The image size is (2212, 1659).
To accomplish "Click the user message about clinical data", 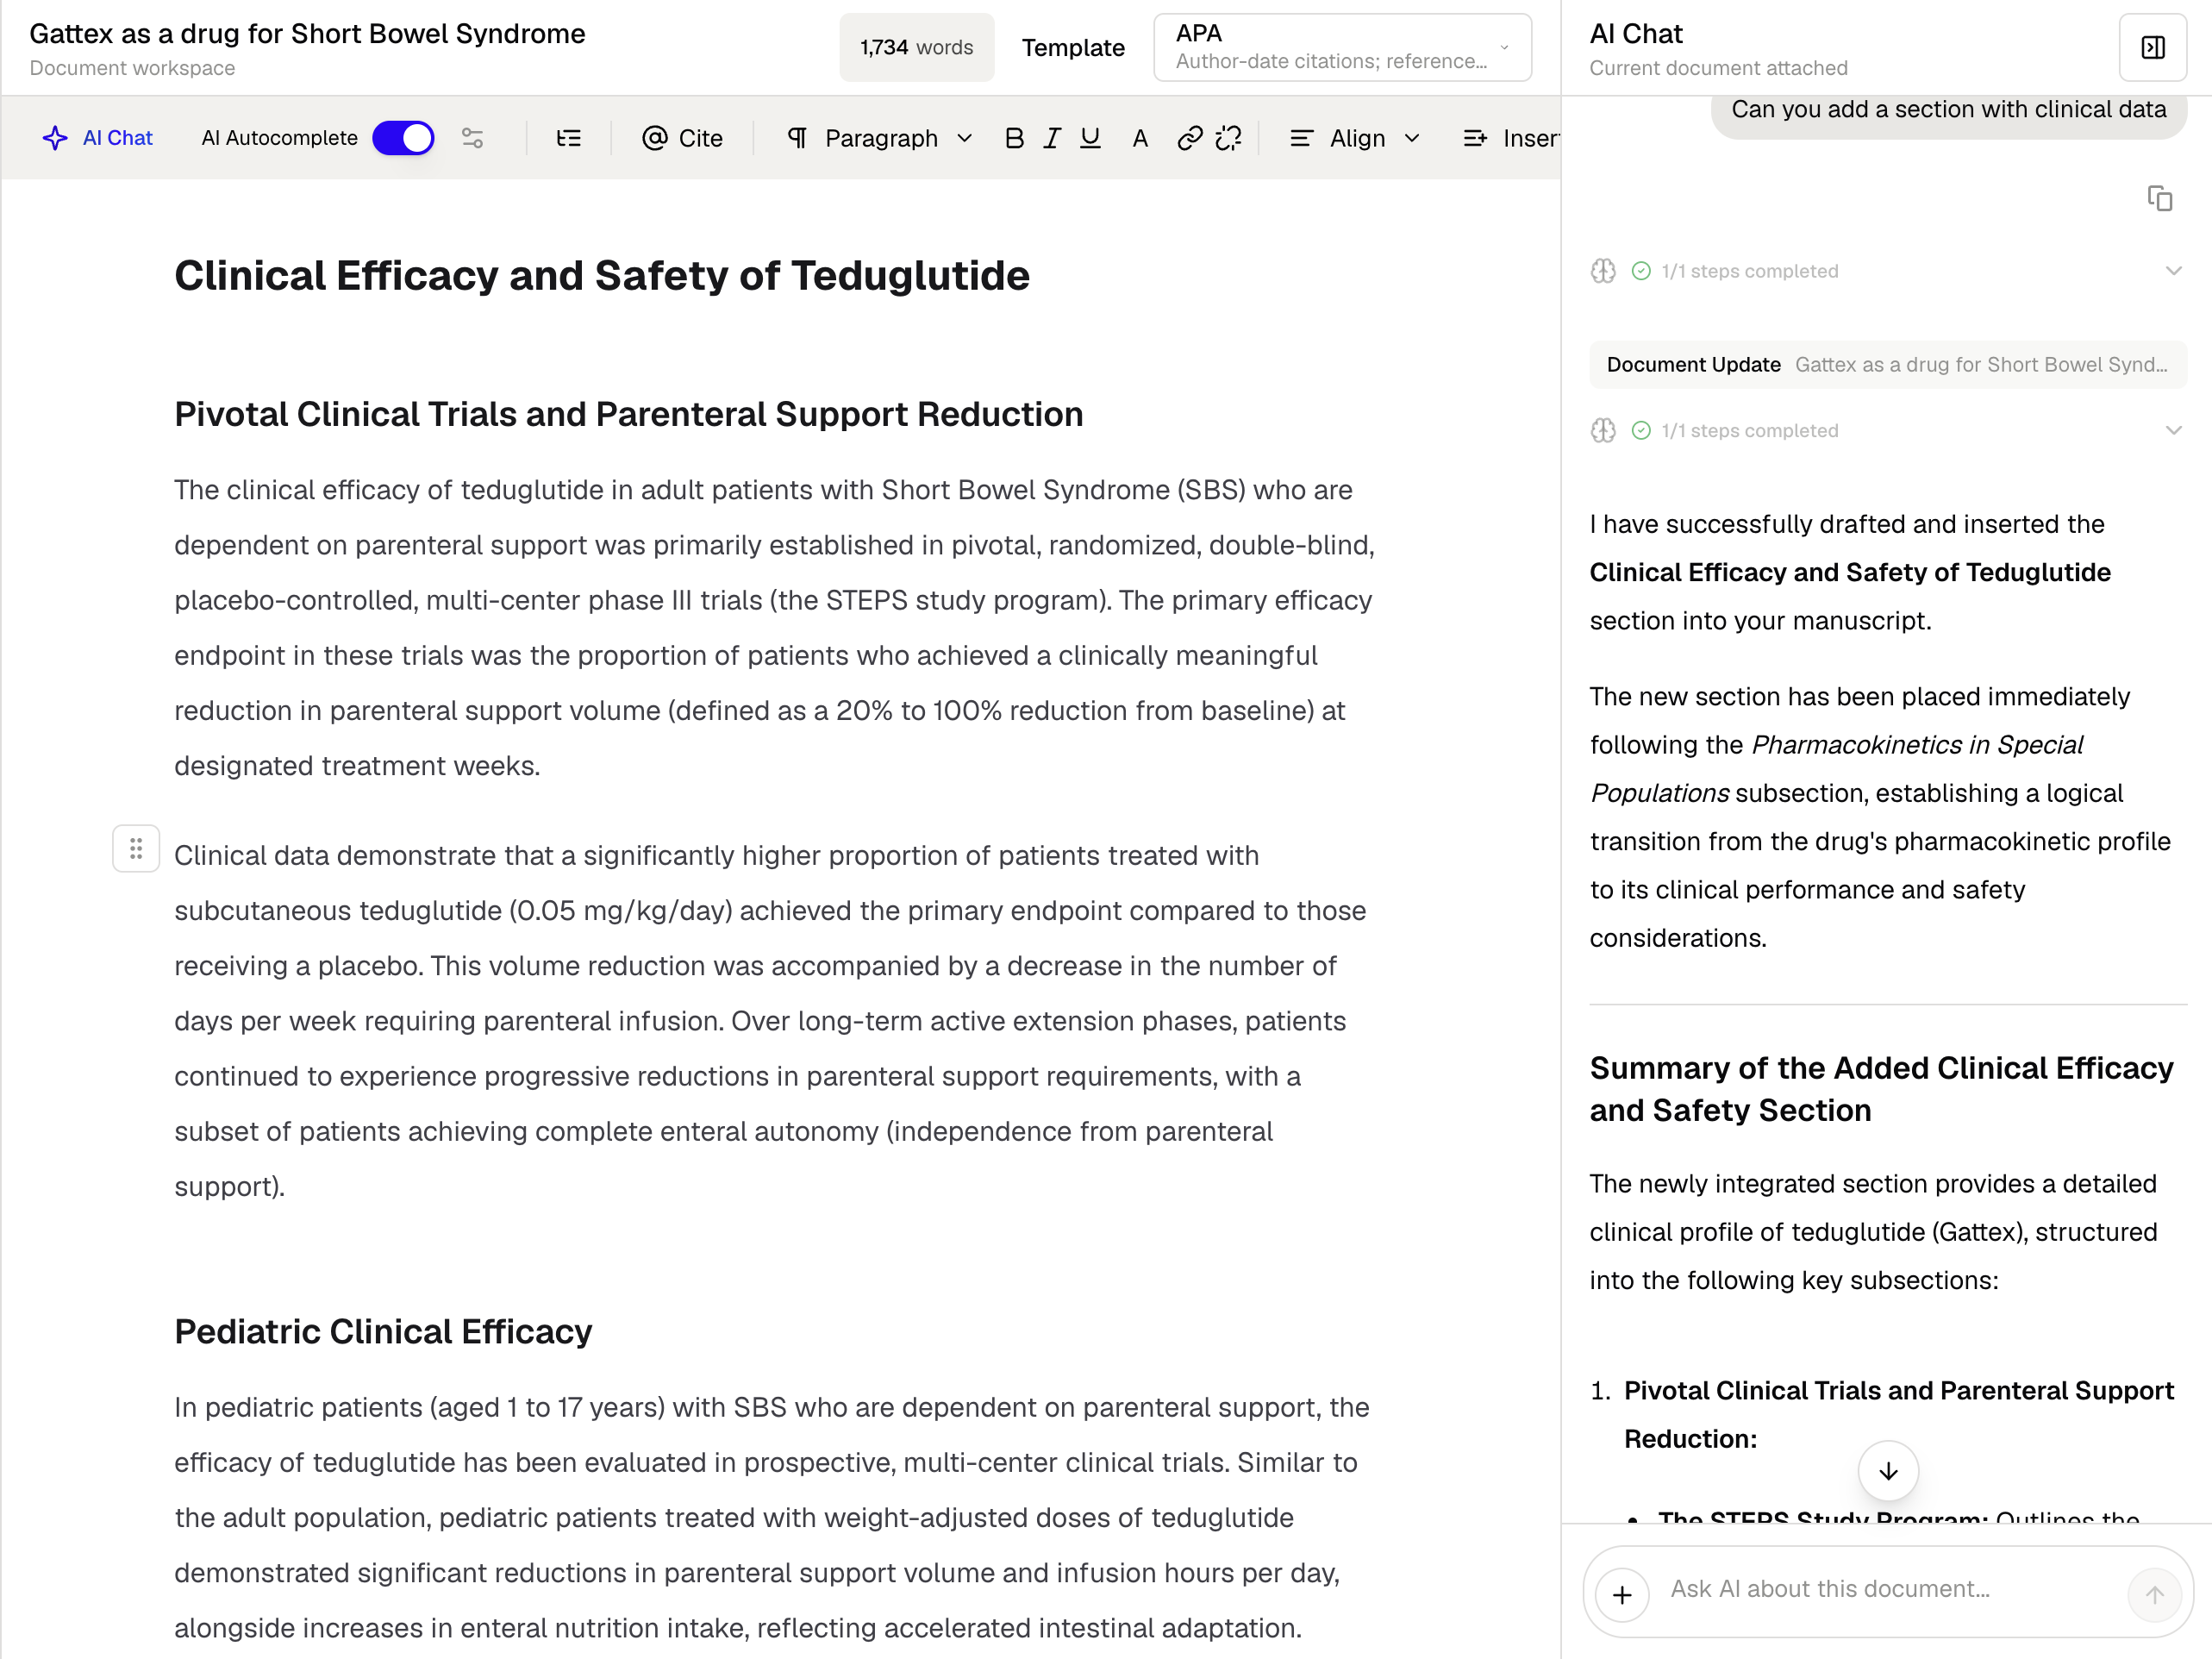I will coord(1948,110).
